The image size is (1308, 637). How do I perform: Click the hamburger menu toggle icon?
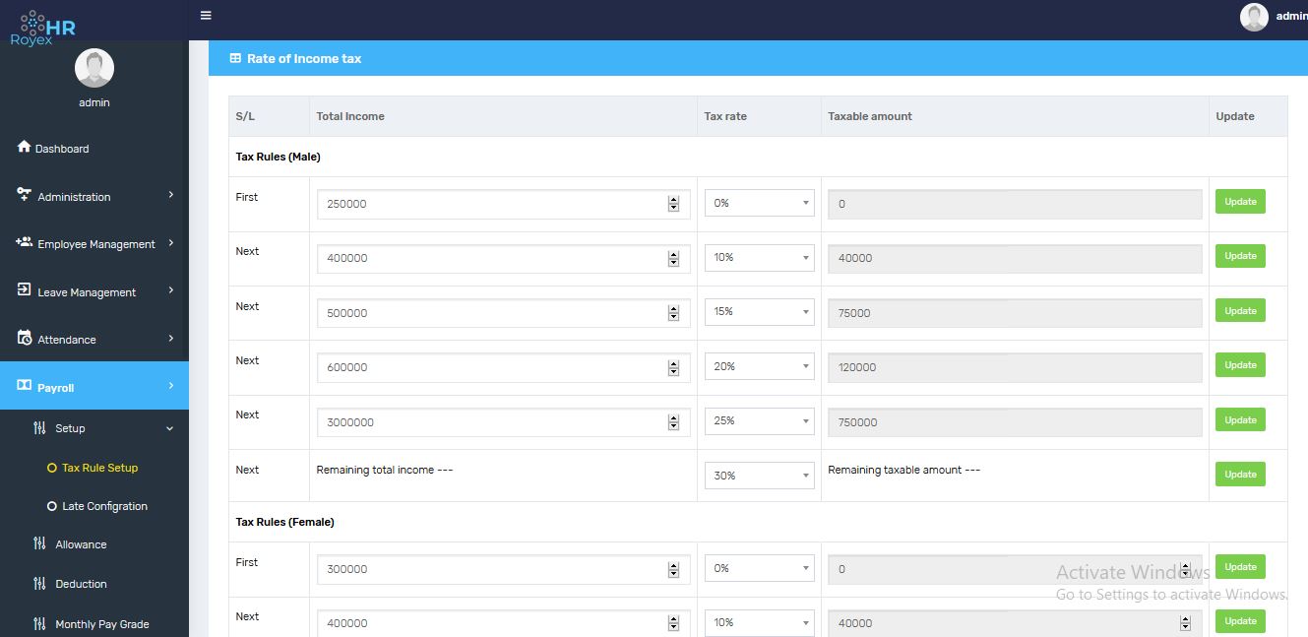pos(206,16)
